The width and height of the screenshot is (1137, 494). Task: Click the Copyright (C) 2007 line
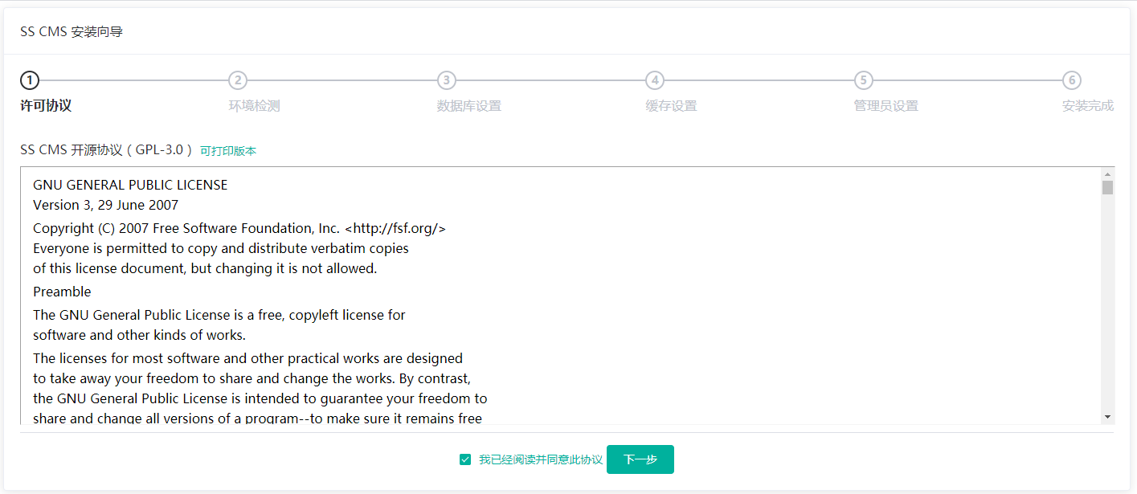pos(239,228)
